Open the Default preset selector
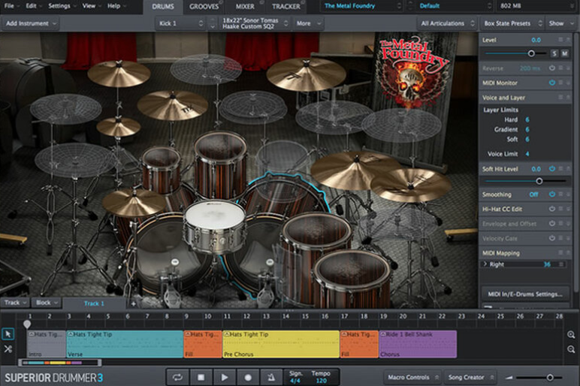The height and width of the screenshot is (386, 580). (455, 6)
